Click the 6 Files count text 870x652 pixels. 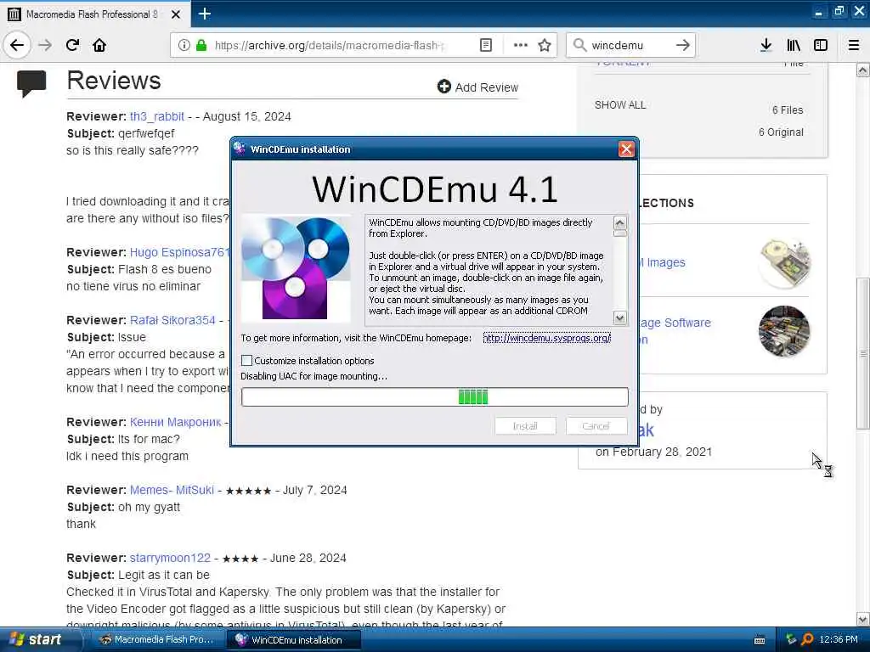click(x=788, y=110)
